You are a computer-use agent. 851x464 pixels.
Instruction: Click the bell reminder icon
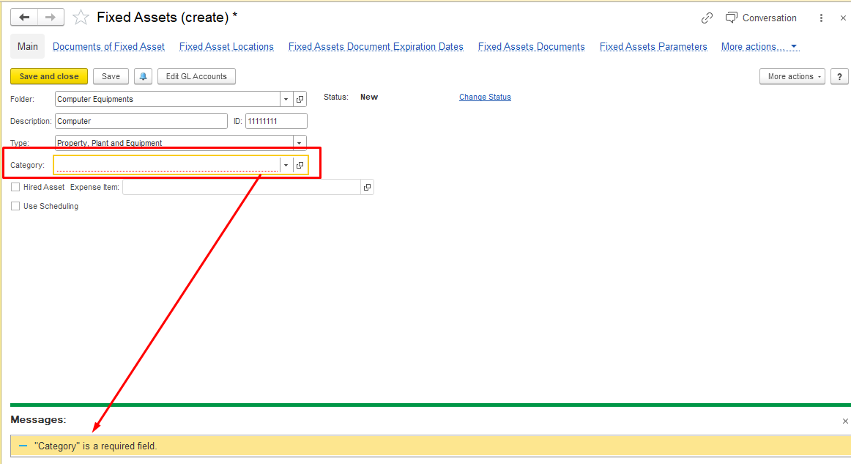(144, 76)
